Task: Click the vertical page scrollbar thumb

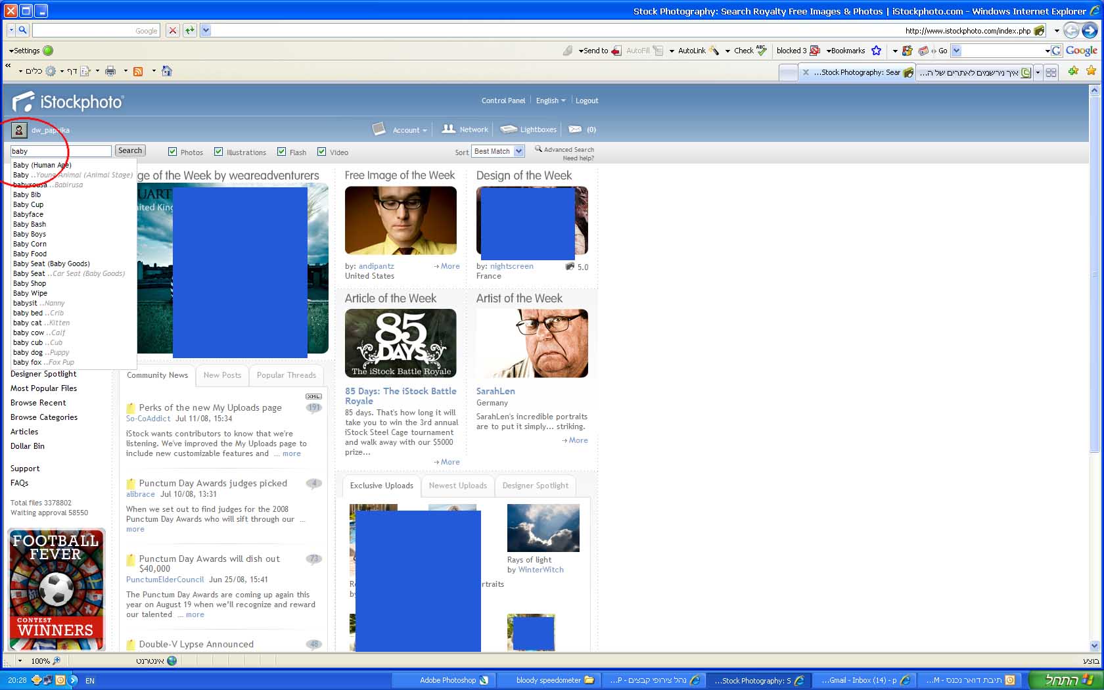Action: pos(1094,275)
